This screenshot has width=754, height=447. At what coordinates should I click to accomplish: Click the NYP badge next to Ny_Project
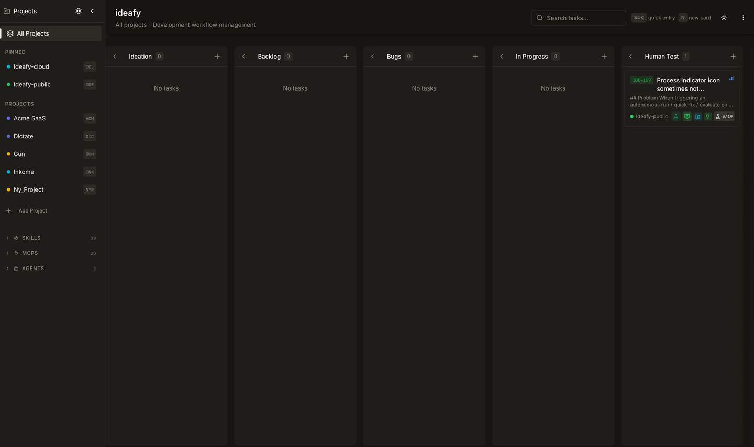click(x=90, y=190)
